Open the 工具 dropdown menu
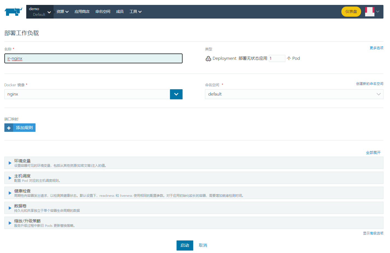This screenshot has height=253, width=390. pos(136,12)
